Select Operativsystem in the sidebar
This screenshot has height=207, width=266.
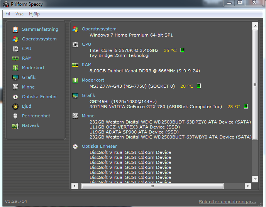(39, 39)
